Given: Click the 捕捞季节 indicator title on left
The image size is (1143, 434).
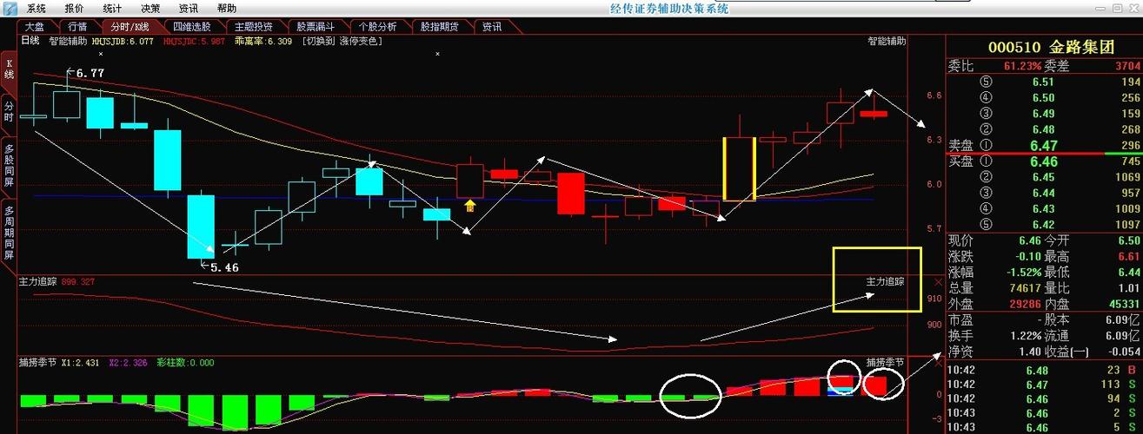Looking at the screenshot, I should click(x=37, y=361).
